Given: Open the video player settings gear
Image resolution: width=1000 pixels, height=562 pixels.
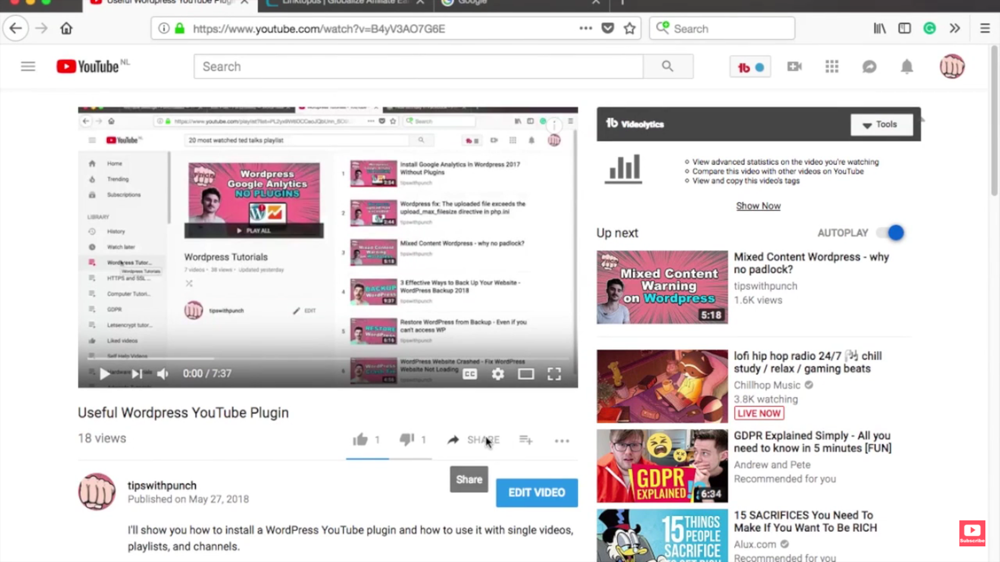Looking at the screenshot, I should pyautogui.click(x=498, y=374).
